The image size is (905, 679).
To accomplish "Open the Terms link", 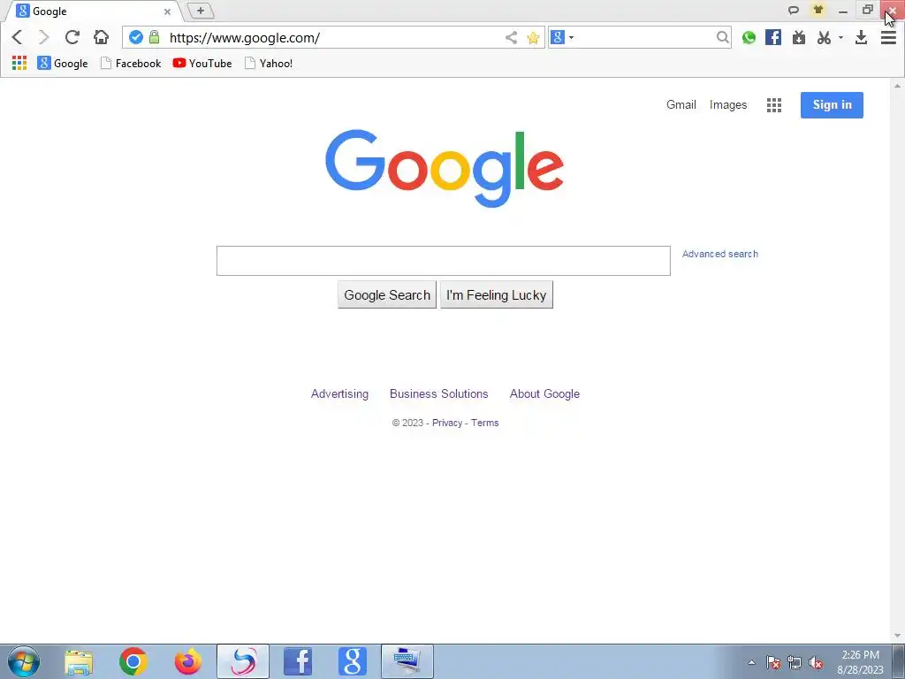I will click(x=485, y=423).
